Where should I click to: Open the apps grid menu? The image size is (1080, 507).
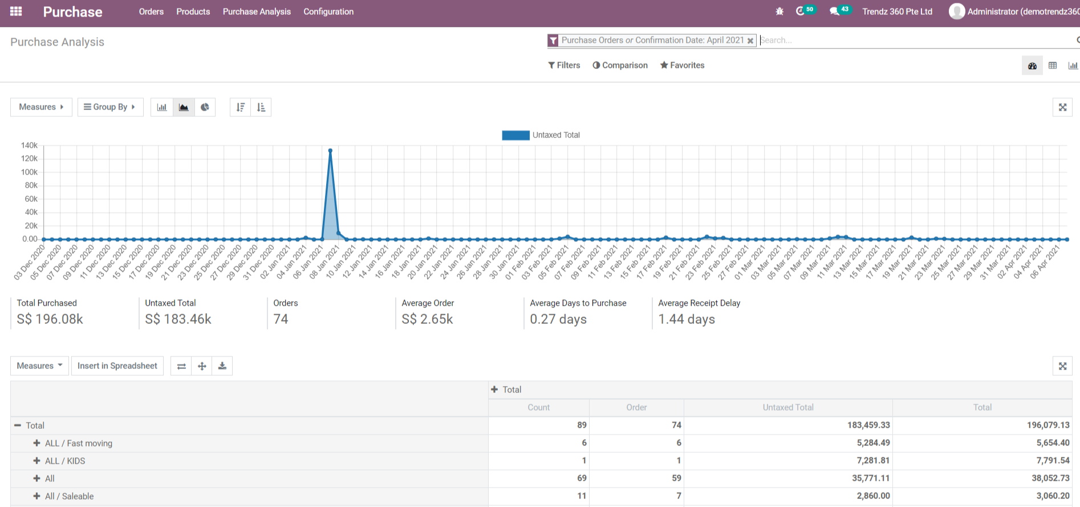(x=16, y=11)
